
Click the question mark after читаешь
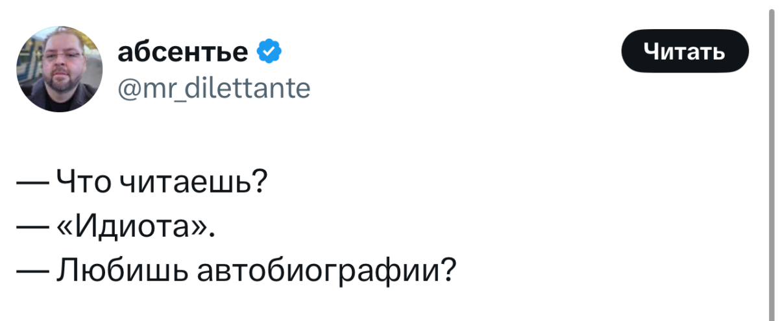pos(259,183)
